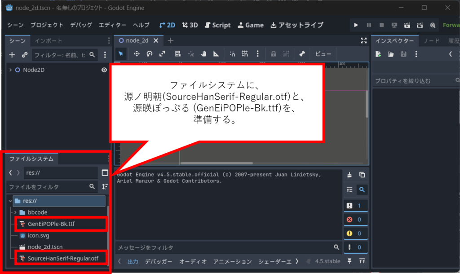The image size is (460, 274).
Task: Click the distraction-free mode expand icon
Action: (364, 40)
